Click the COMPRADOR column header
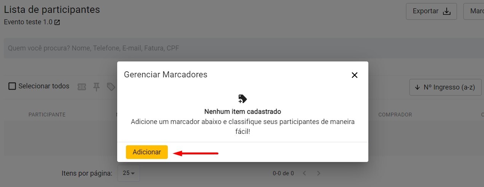484x187 pixels. [395, 115]
